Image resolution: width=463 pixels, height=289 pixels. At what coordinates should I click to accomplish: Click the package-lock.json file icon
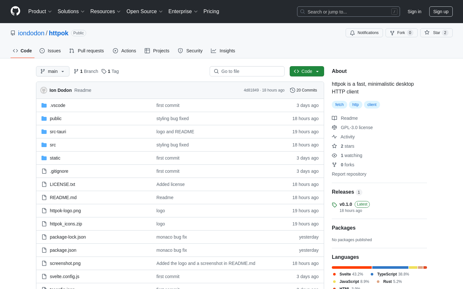pyautogui.click(x=44, y=237)
